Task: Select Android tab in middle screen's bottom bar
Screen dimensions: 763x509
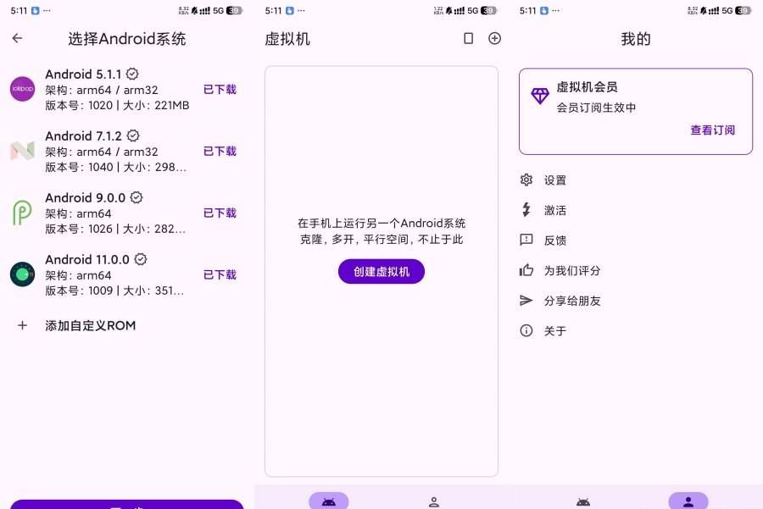Action: 329,501
